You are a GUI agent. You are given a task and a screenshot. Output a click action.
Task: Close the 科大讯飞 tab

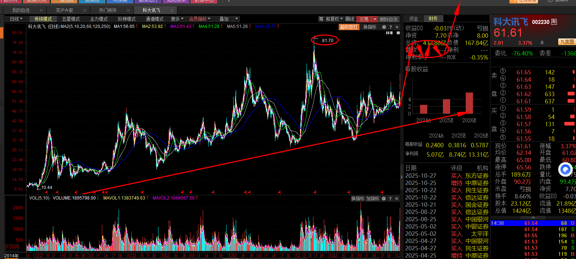point(172,11)
